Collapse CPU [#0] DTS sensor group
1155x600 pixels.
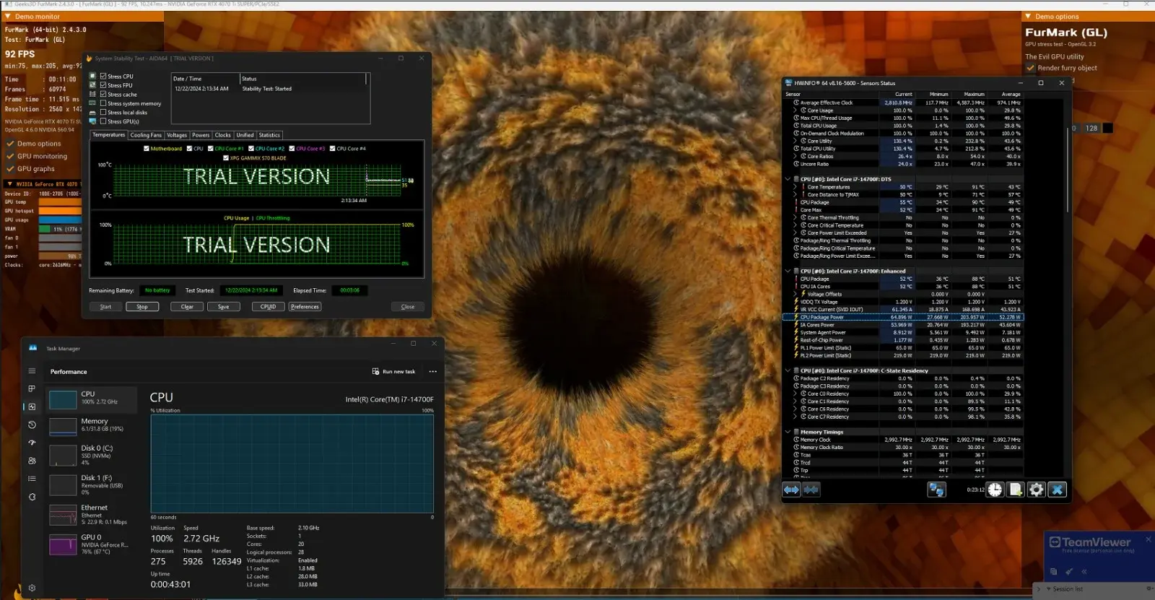tap(788, 179)
